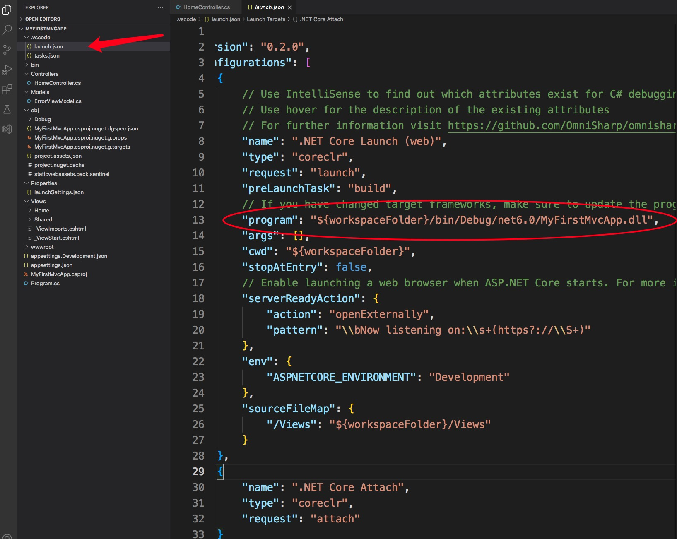Open the Search view

click(7, 30)
